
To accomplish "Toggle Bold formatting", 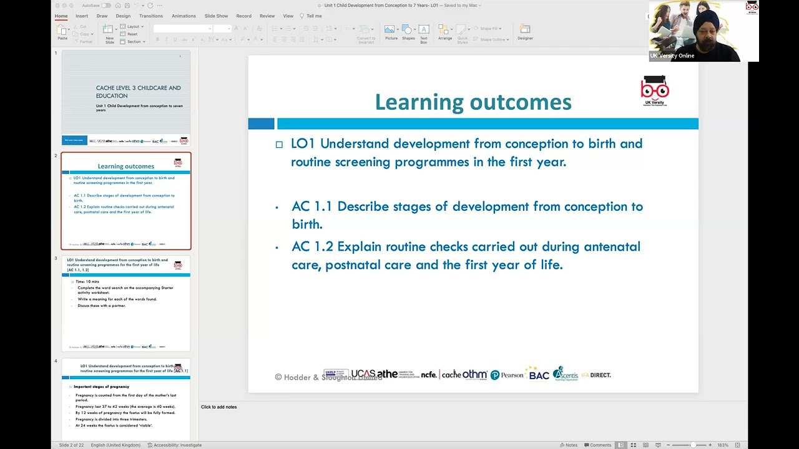I will point(157,39).
